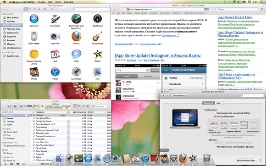Viewport: 266px width, 166px height.
Task: Toggle shuffle in iTunes bottom bar
Action: pyautogui.click(x=11, y=164)
